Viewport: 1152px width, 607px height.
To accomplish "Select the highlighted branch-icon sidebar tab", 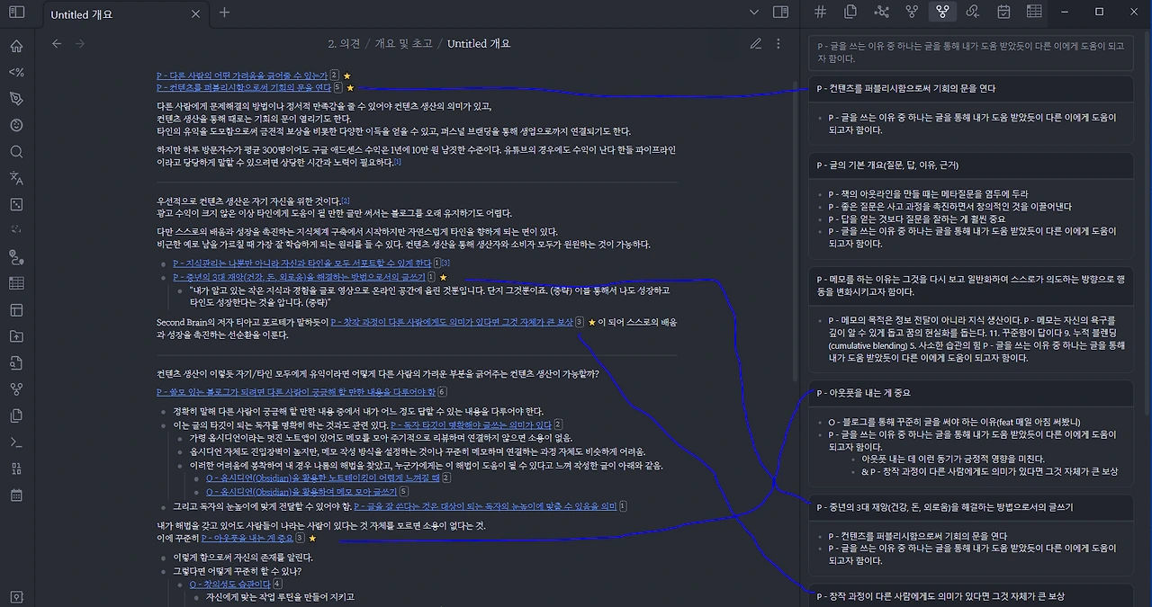I will pyautogui.click(x=942, y=12).
